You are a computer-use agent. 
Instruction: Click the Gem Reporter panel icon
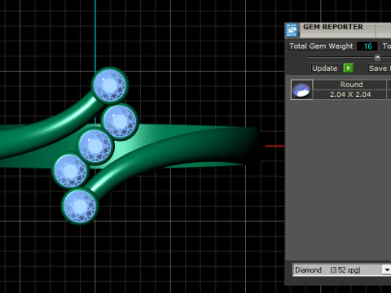coord(292,30)
